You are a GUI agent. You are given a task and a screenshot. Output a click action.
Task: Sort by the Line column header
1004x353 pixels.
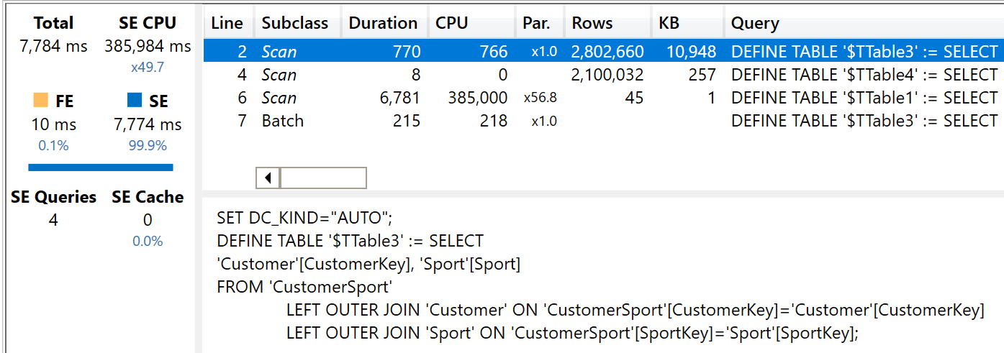(228, 23)
